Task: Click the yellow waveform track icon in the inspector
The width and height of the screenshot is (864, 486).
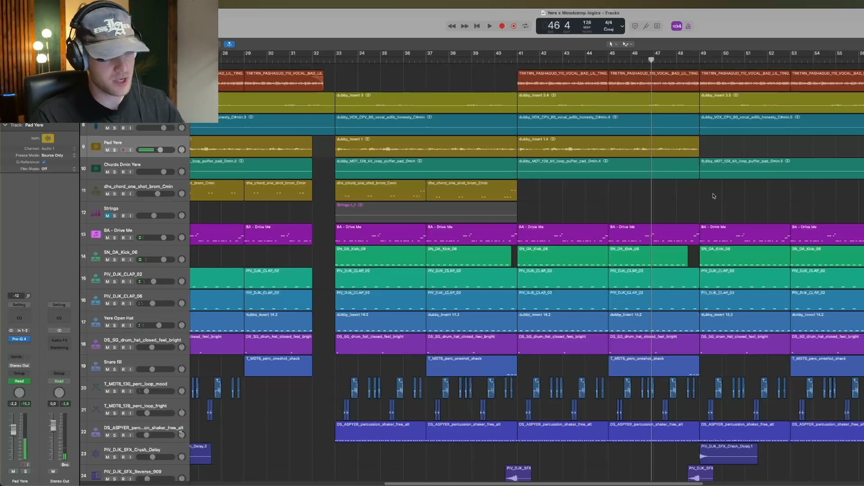Action: (48, 138)
